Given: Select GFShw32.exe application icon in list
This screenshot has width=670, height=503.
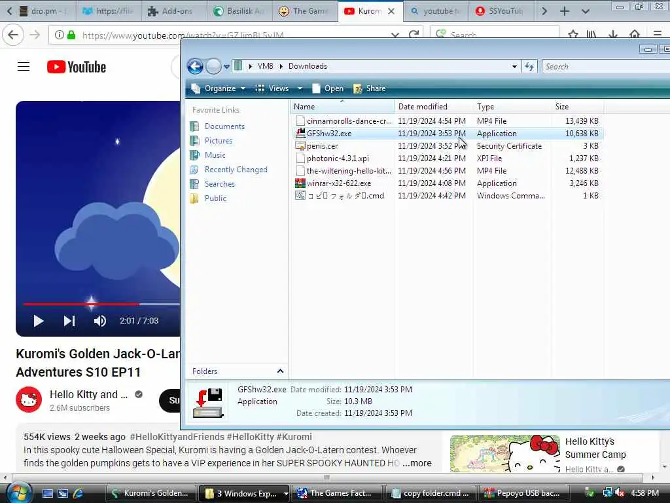Looking at the screenshot, I should [300, 134].
